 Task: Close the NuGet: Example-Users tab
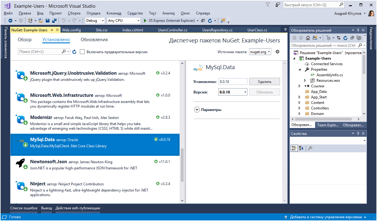(57, 30)
